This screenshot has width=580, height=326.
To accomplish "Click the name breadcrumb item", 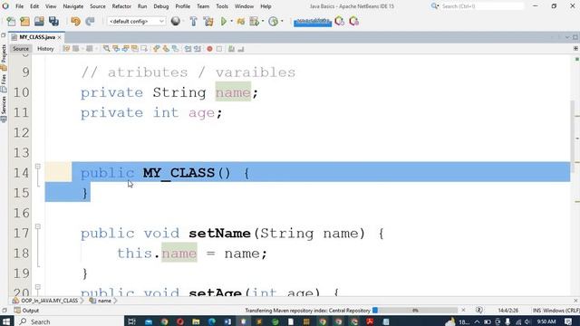I will tap(101, 301).
